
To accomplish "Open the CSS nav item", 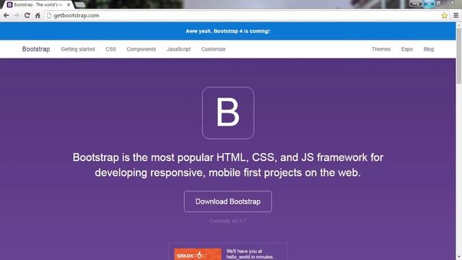I will click(x=110, y=49).
